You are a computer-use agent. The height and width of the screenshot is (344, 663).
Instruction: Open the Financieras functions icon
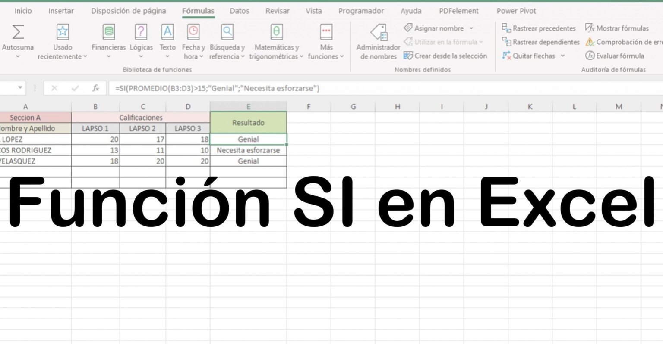[x=108, y=31]
